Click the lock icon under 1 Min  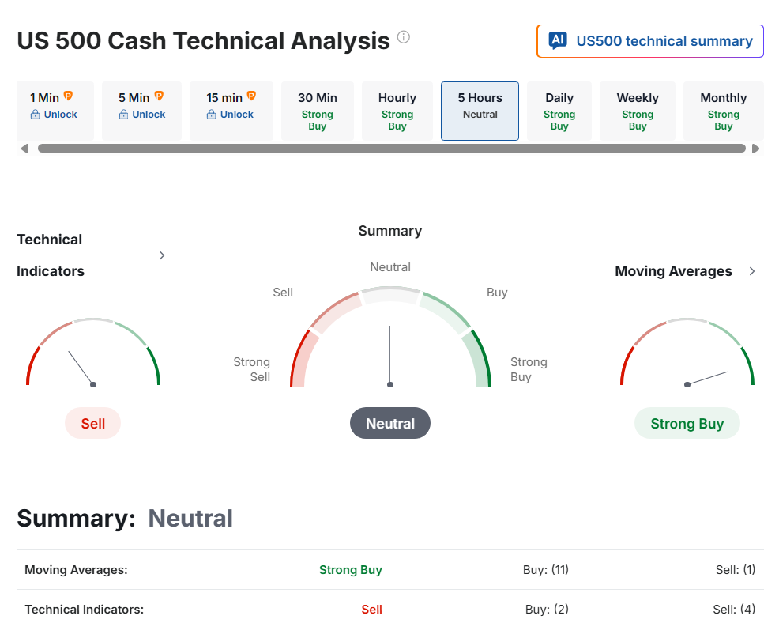pos(35,115)
